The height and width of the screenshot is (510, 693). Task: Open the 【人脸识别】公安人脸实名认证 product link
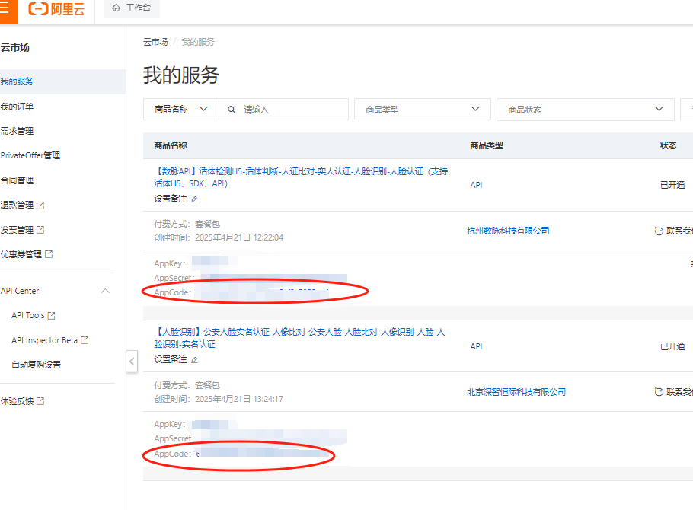tap(299, 338)
